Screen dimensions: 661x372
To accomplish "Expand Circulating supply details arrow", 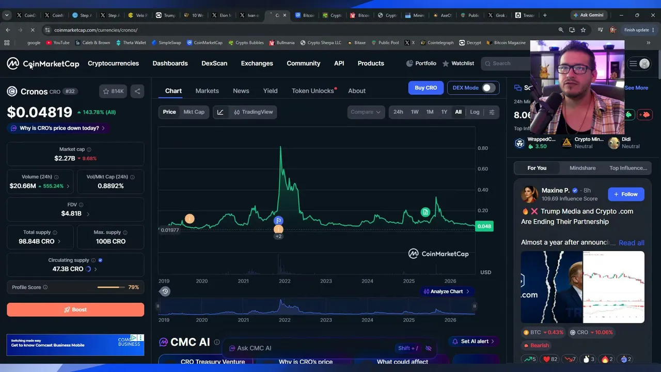I will pos(96,269).
